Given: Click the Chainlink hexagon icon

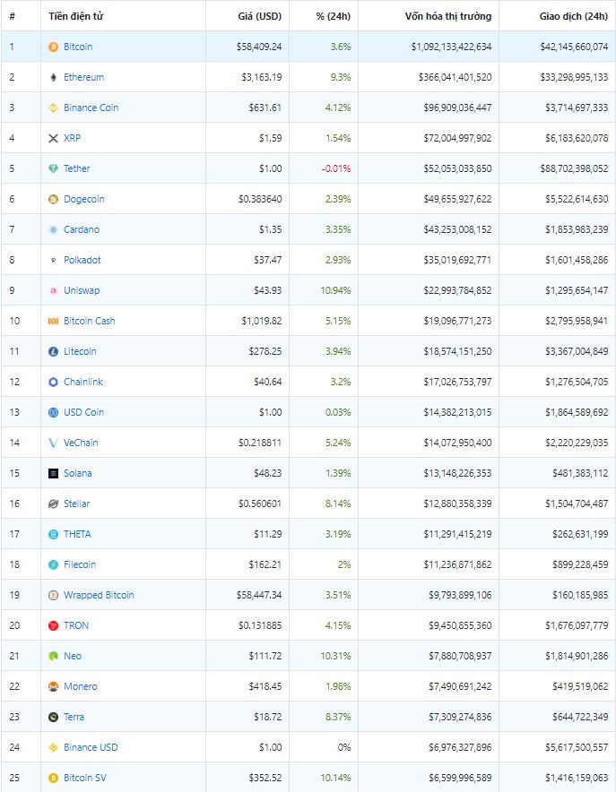Looking at the screenshot, I should click(x=53, y=382).
